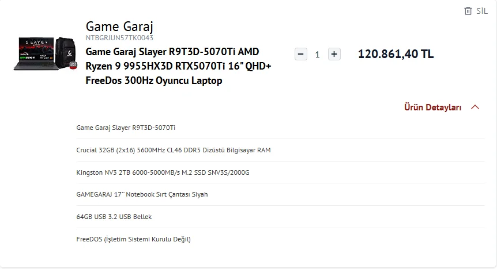This screenshot has height=269, width=497.
Task: Open the Game Garaj Slayer product title link
Action: 179,66
